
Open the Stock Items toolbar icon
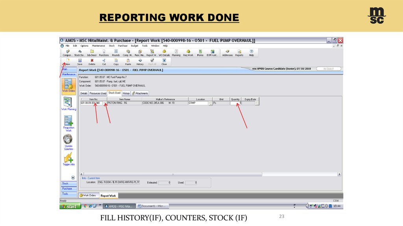click(79, 53)
